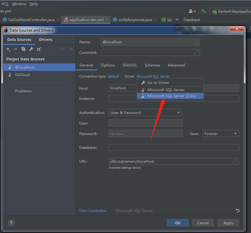Focus the Database input field

coord(174,147)
